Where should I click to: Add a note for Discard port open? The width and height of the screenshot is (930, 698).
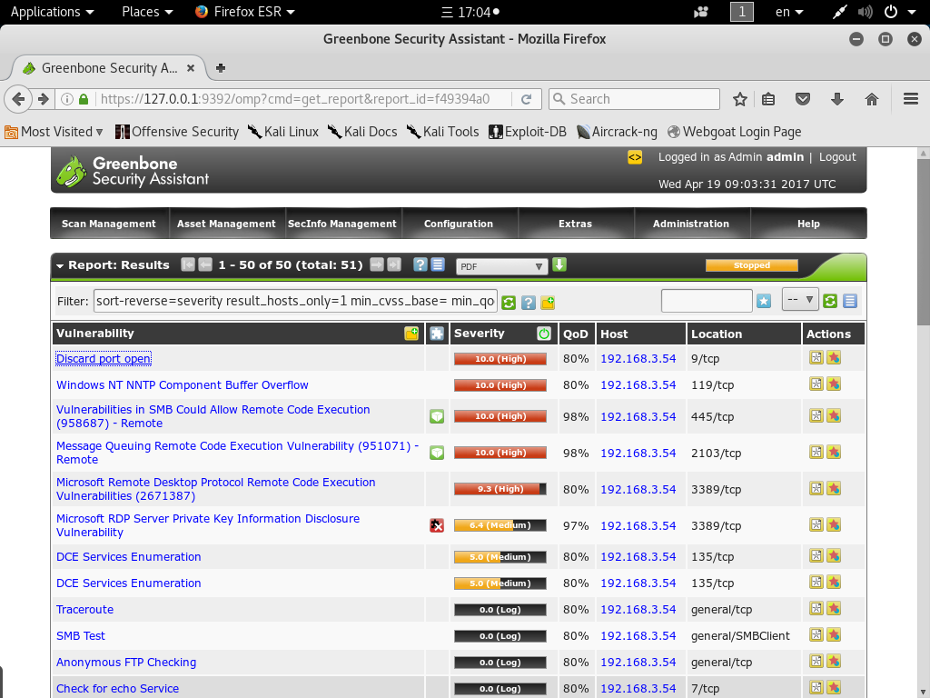(816, 357)
